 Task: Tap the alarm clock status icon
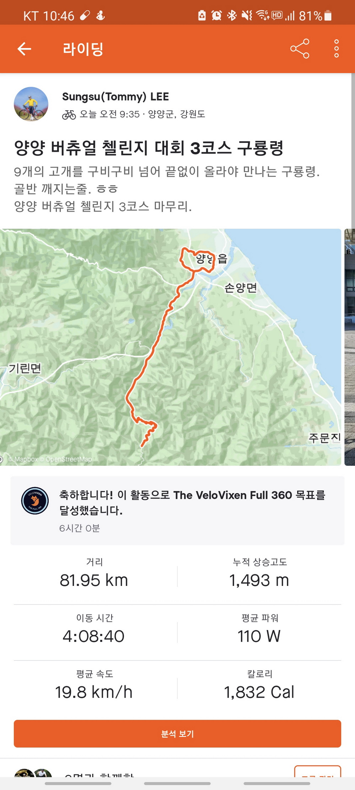click(217, 15)
